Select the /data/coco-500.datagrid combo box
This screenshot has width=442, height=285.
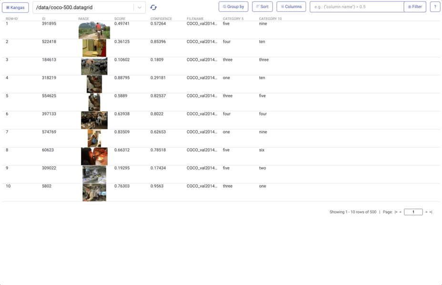click(83, 8)
